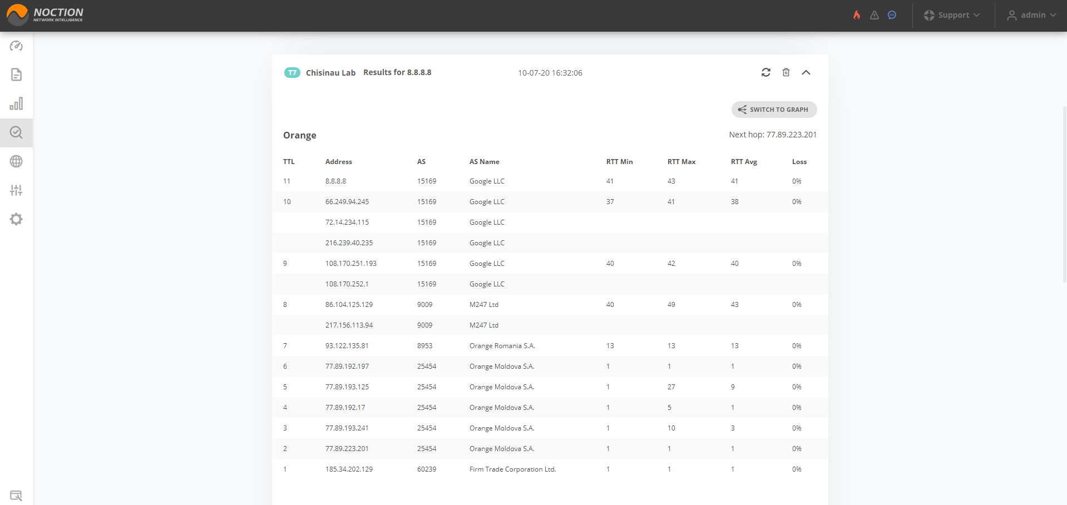Click address 77.89.192.197

click(347, 367)
